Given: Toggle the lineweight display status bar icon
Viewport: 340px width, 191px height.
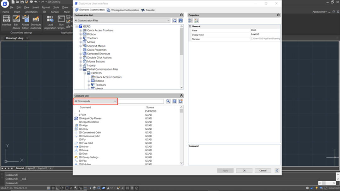Looking at the screenshot, I should click(x=85, y=188).
